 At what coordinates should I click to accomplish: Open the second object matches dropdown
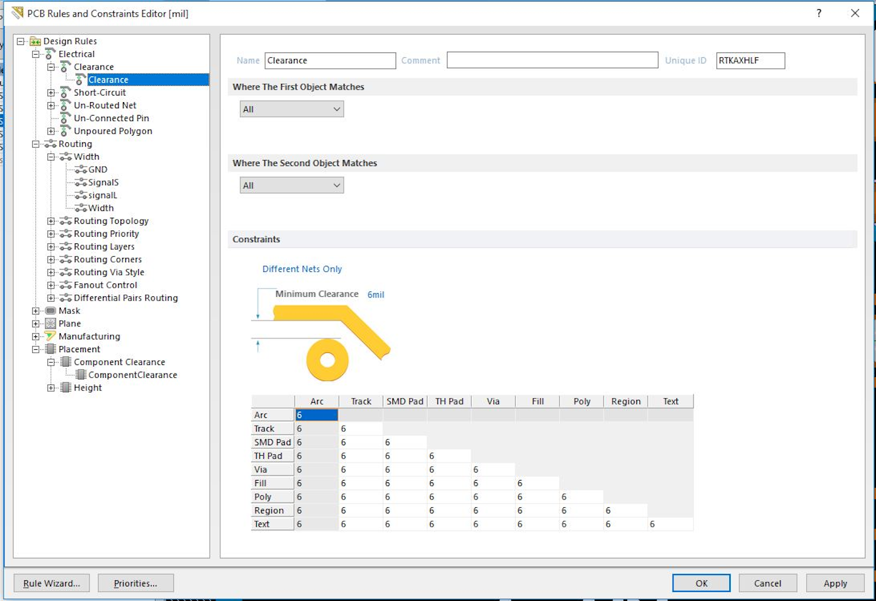pyautogui.click(x=291, y=186)
